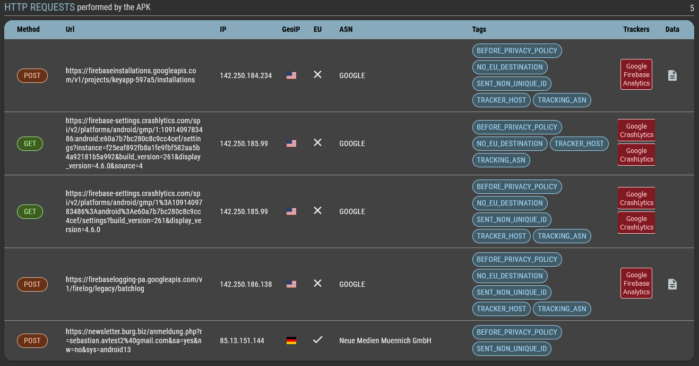The image size is (699, 366).
Task: Click EU cross mark in firebaselogging row
Action: click(317, 284)
